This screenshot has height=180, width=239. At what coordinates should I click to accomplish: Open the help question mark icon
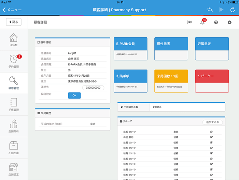216,23
